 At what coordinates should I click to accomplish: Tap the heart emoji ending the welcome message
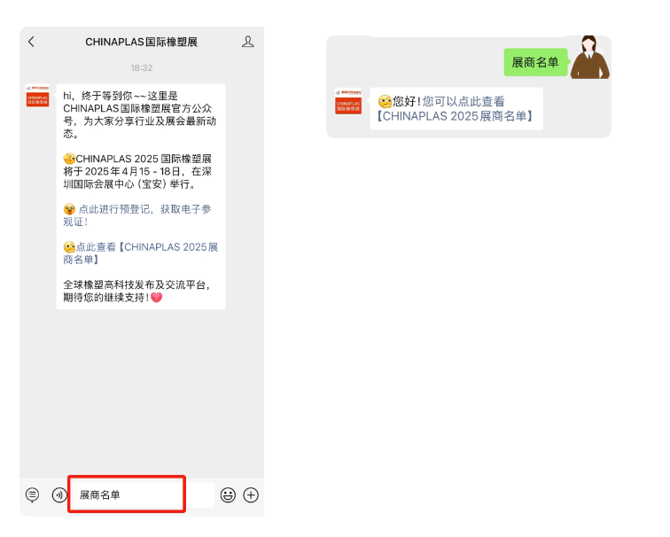pos(157,298)
